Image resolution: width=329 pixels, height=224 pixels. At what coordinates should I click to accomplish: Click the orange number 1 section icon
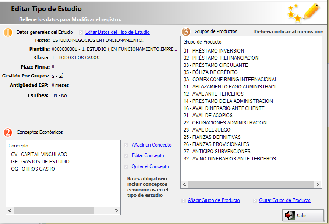(x=8, y=33)
